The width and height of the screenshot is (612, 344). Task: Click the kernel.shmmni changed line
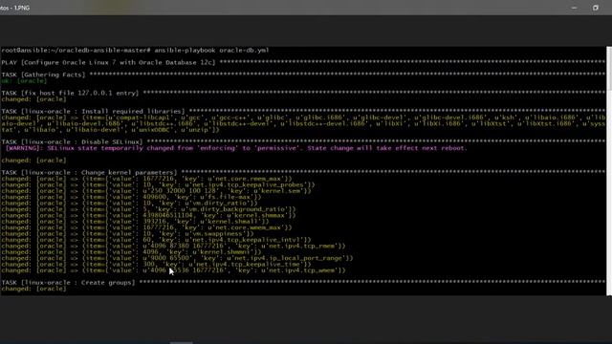point(131,252)
